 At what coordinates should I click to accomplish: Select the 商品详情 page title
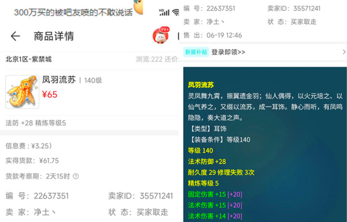click(54, 36)
